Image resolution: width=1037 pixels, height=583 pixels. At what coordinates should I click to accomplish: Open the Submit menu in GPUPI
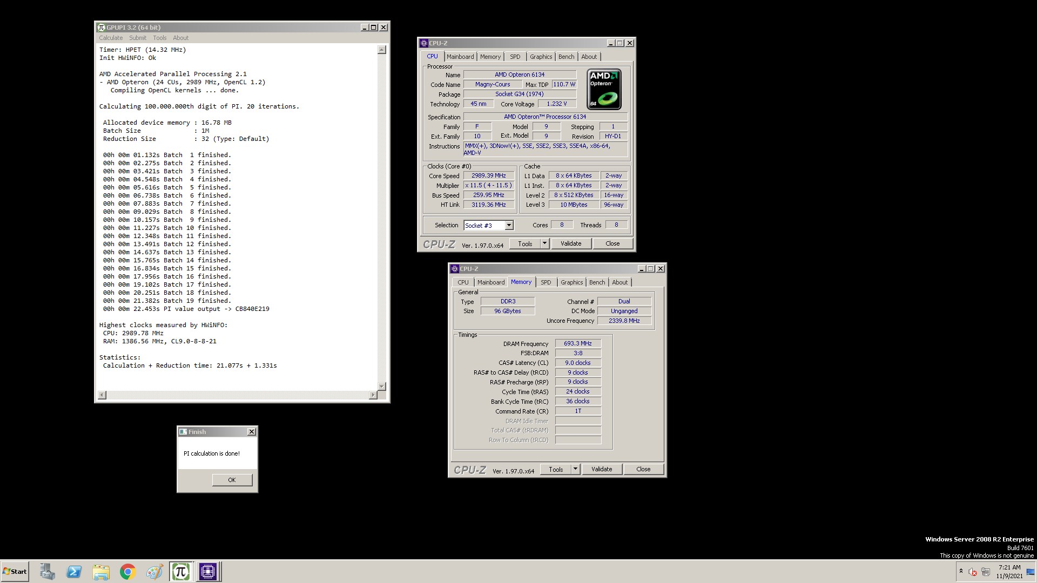click(x=138, y=38)
